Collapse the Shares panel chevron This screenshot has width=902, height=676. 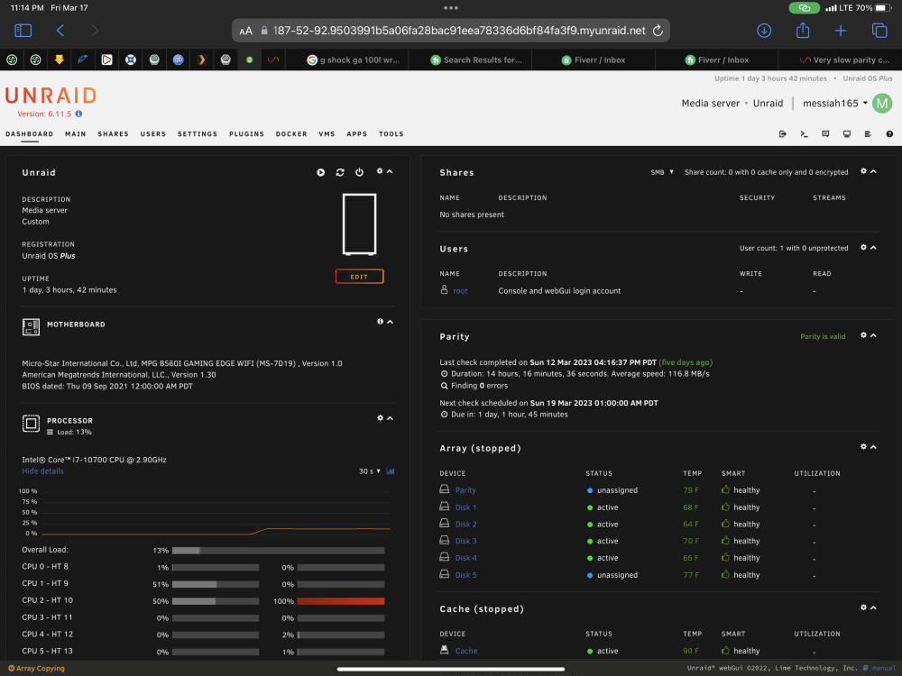coord(873,171)
